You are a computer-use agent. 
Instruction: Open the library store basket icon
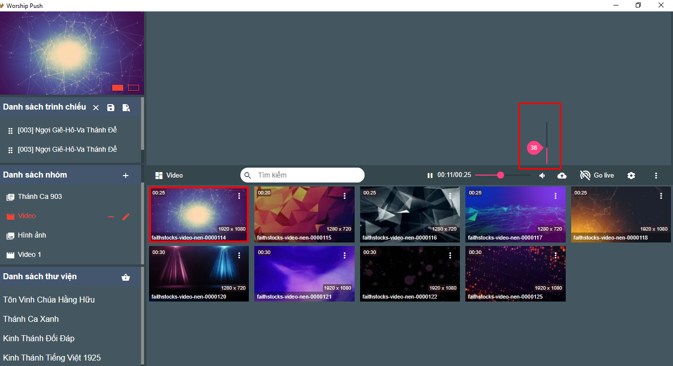tap(126, 277)
